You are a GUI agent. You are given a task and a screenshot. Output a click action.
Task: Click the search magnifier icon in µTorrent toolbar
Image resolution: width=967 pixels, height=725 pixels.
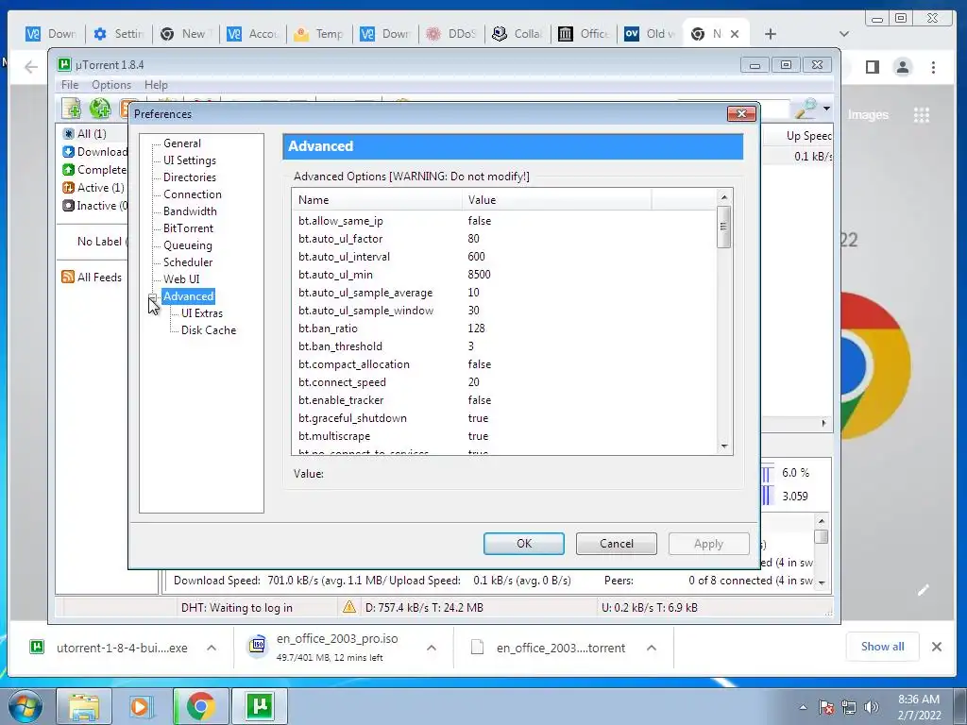click(x=806, y=109)
